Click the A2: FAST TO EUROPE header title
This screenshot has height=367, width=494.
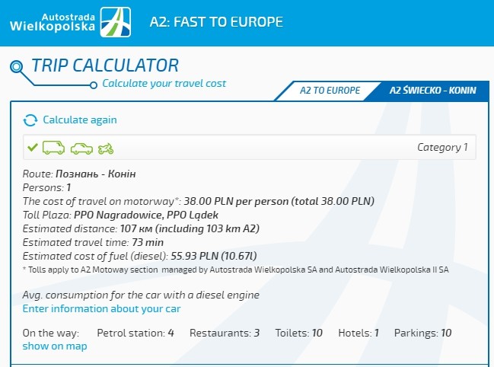(216, 22)
